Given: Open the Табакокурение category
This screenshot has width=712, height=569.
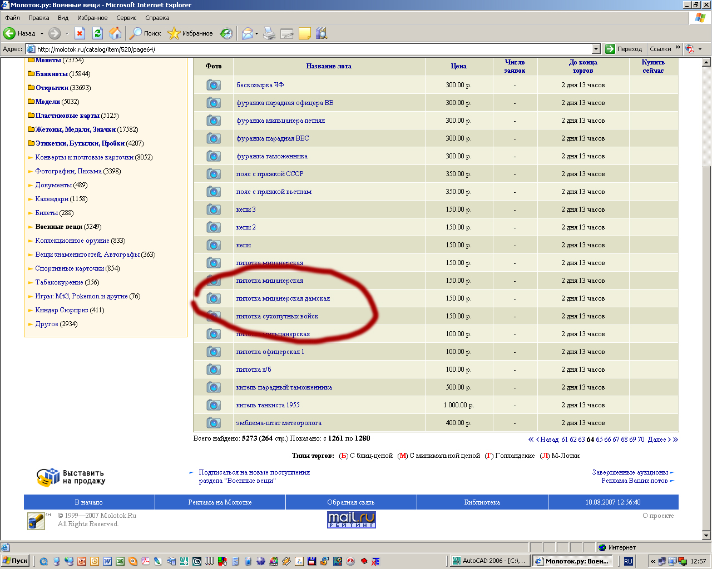Looking at the screenshot, I should (59, 282).
